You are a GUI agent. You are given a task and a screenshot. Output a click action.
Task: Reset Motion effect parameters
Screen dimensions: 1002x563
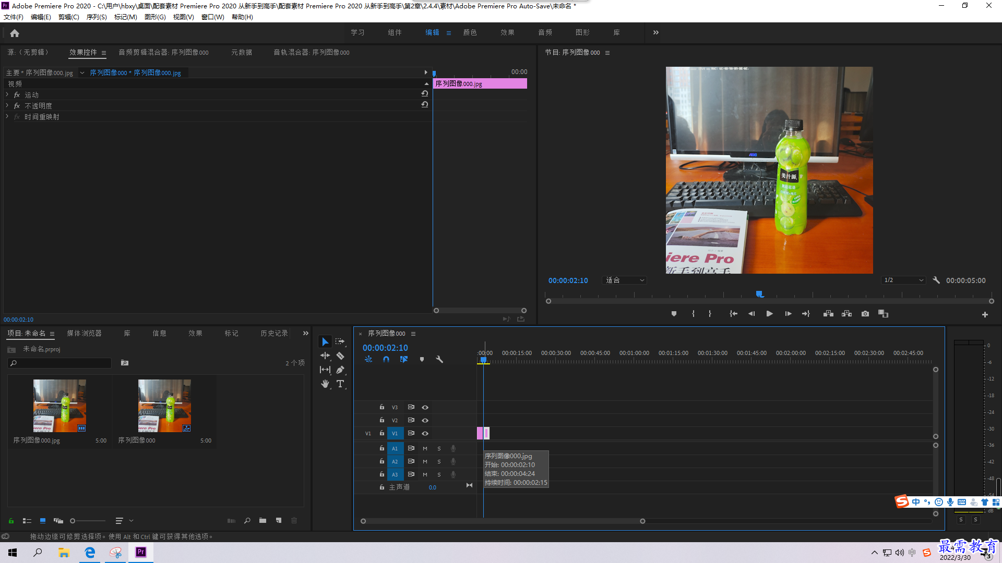[425, 94]
